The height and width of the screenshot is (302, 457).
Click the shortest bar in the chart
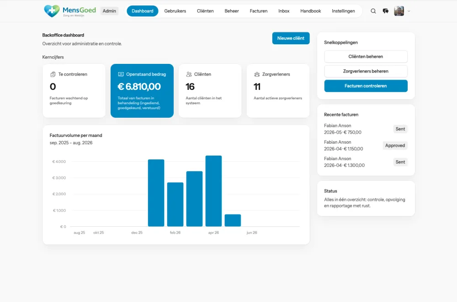tap(233, 220)
